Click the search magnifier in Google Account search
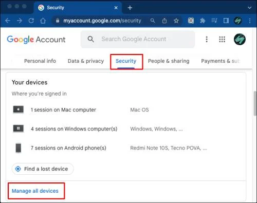 (x=90, y=39)
